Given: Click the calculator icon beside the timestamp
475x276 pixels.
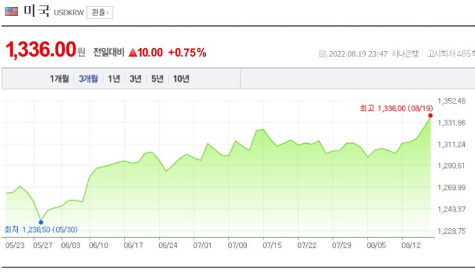Looking at the screenshot, I should point(323,54).
